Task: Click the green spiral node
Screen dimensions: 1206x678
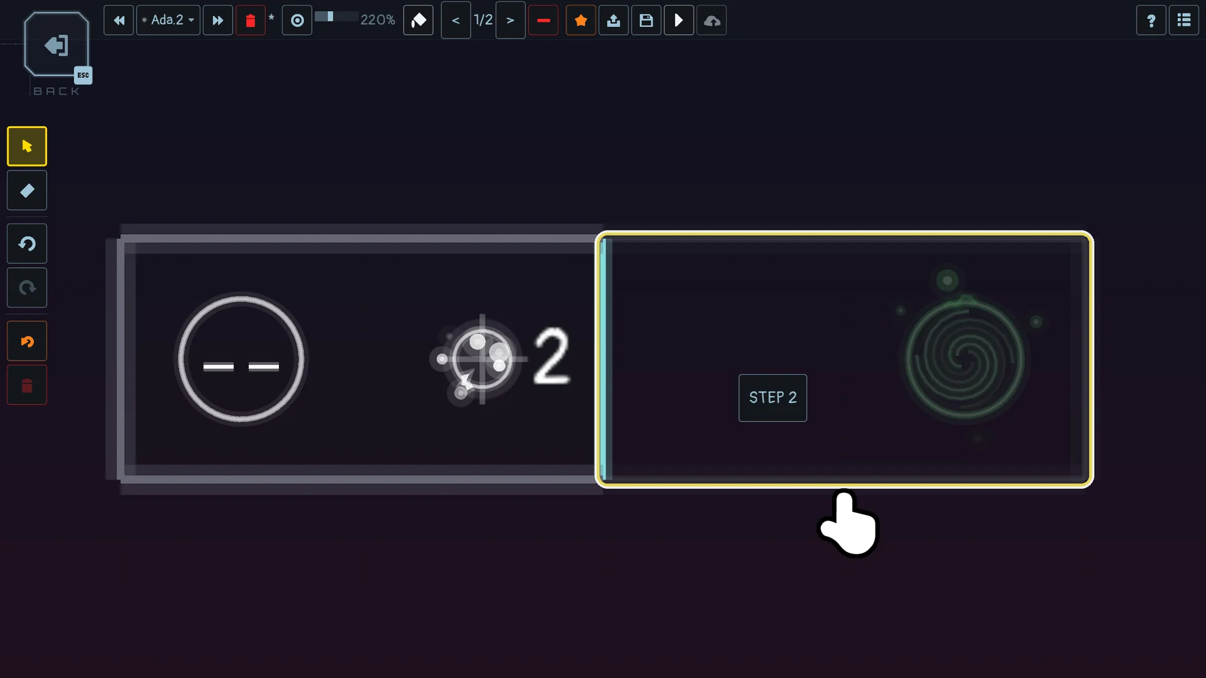Action: tap(965, 359)
